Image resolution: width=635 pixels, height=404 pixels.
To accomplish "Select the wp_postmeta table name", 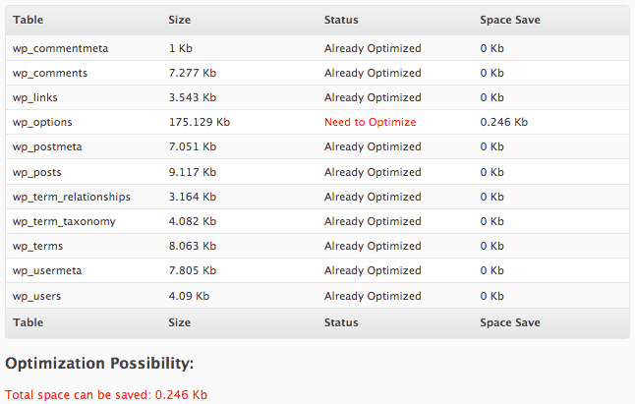I will click(47, 146).
